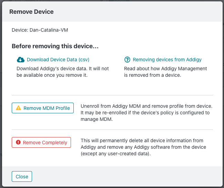Click the except any user-created data note

point(116,154)
